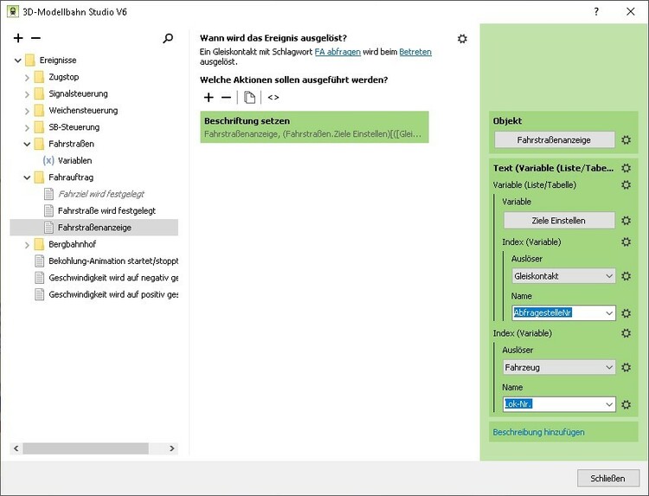Click the Schließen button
The width and height of the screenshot is (649, 496).
pyautogui.click(x=607, y=478)
